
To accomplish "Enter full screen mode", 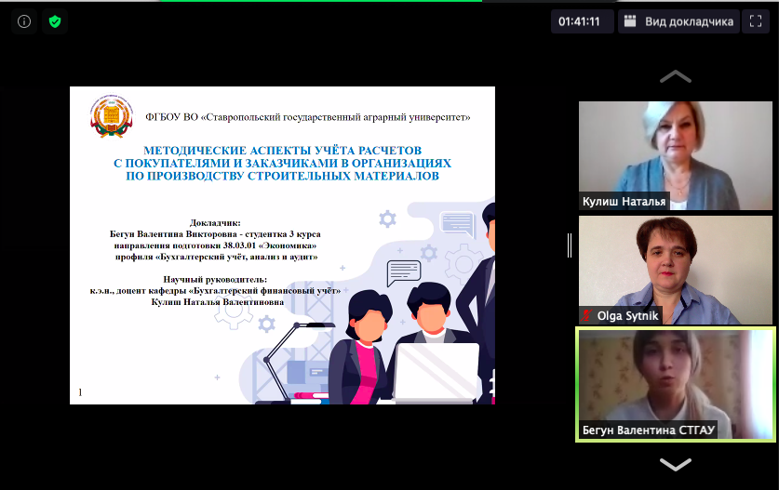I will tap(756, 21).
